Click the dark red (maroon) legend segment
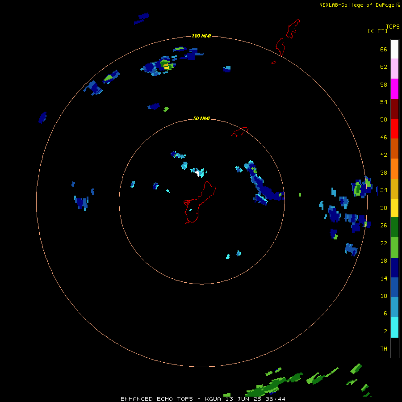The width and height of the screenshot is (402, 402). (394, 109)
